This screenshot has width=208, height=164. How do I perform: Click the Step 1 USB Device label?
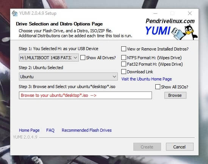pos(58,49)
